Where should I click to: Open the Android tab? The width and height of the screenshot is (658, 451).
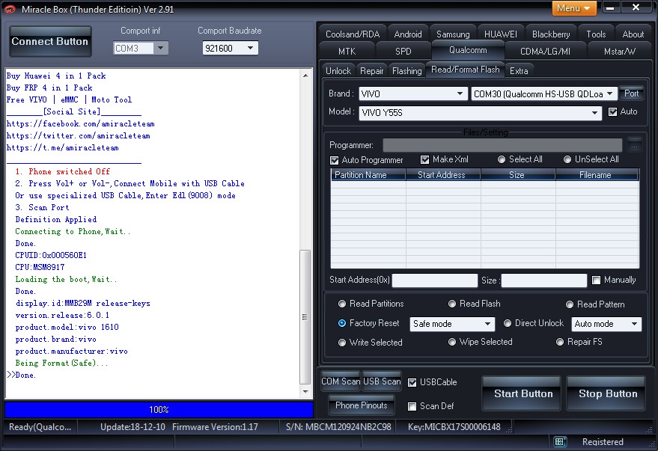(x=408, y=34)
